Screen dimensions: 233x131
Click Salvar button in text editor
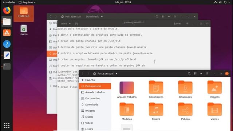pyautogui.click(x=177, y=23)
